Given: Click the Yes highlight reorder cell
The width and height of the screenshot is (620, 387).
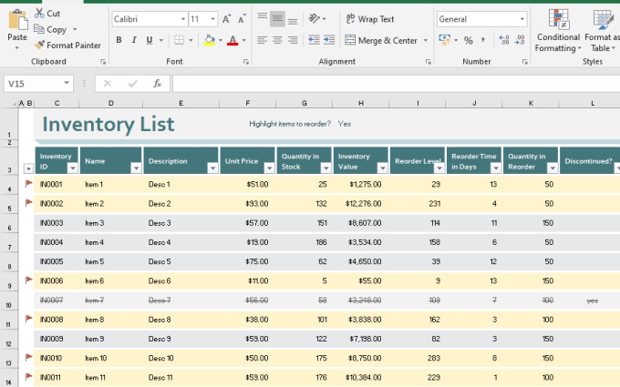Looking at the screenshot, I should pos(345,124).
